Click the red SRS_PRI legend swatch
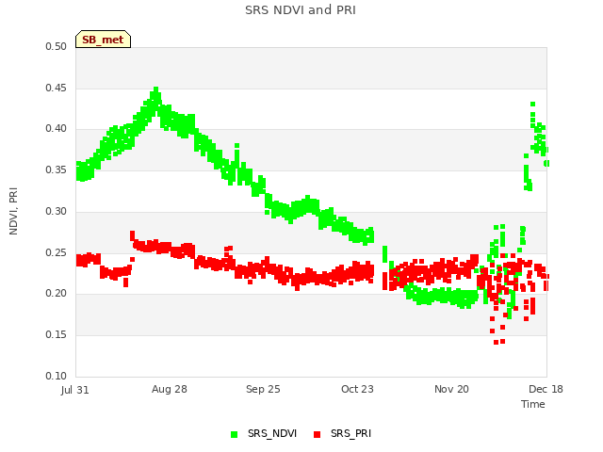 click(x=317, y=434)
